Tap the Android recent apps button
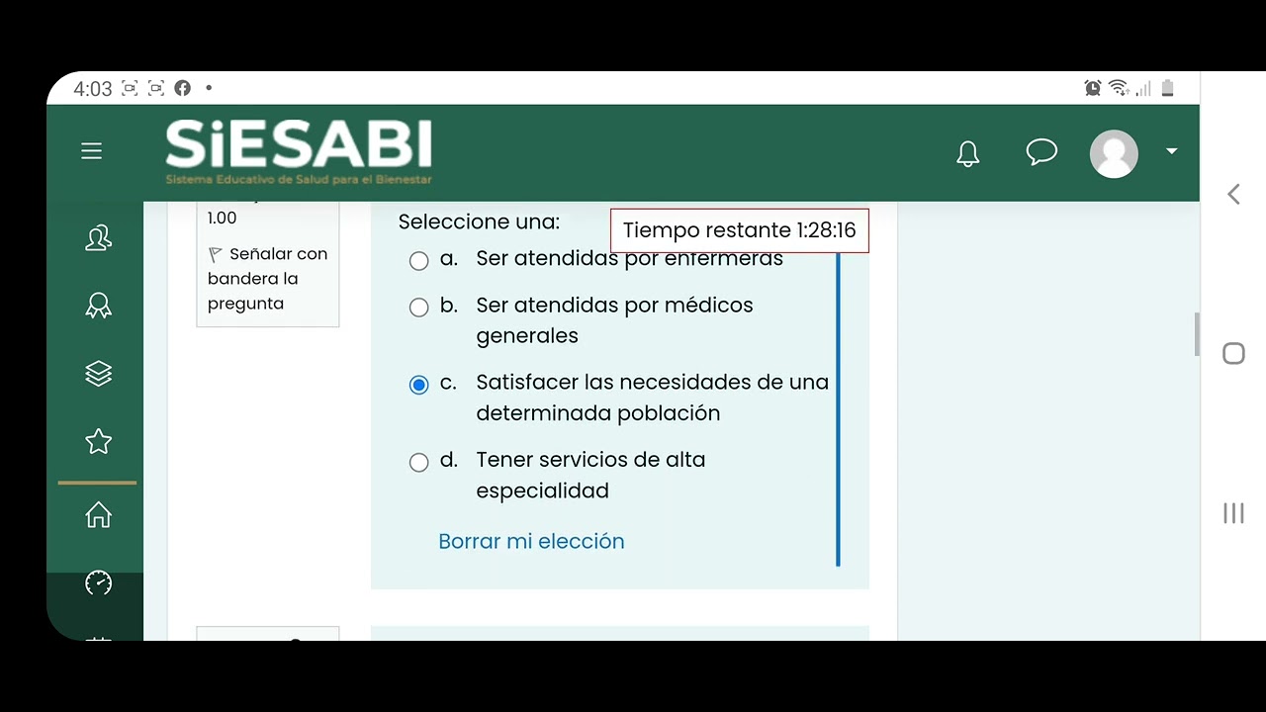The width and height of the screenshot is (1266, 712). [x=1233, y=512]
